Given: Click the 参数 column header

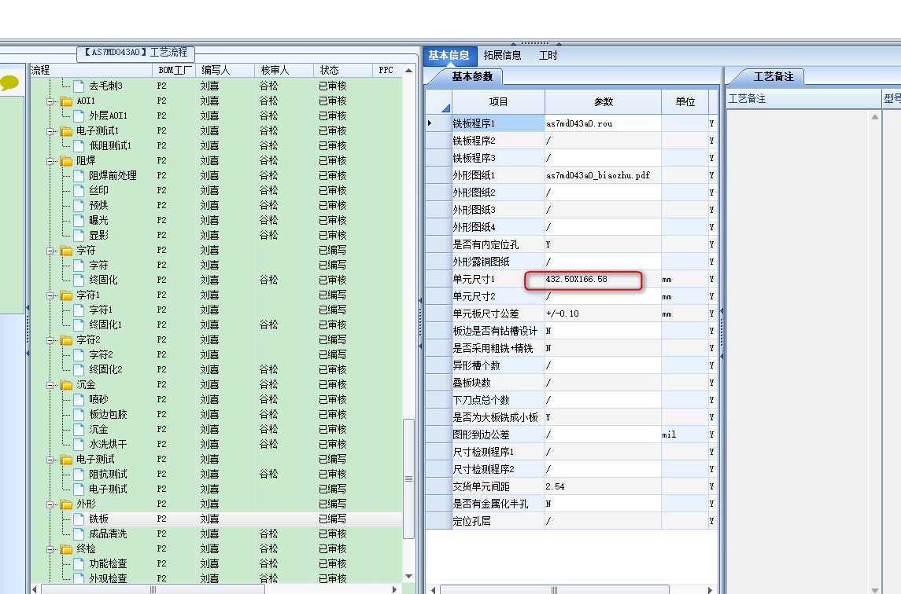Looking at the screenshot, I should pyautogui.click(x=603, y=101).
